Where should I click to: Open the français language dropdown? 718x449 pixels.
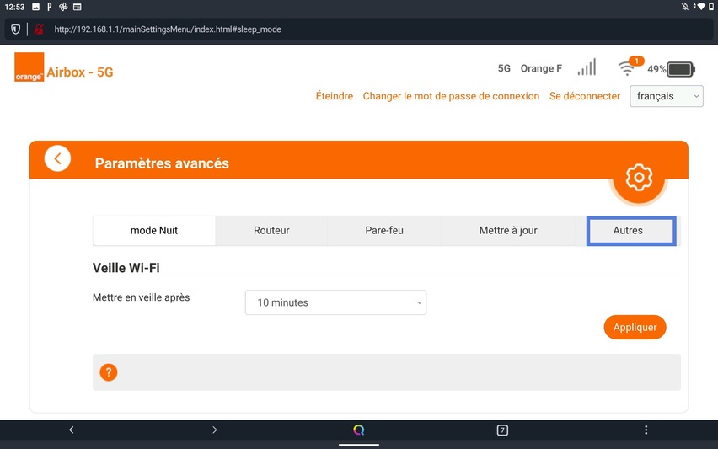(x=667, y=96)
